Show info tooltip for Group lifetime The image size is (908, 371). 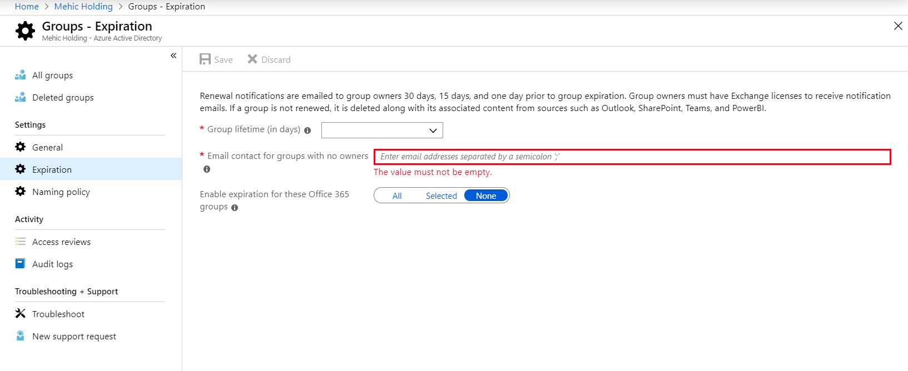(307, 131)
